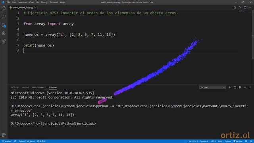Viewport: 254px width, 143px height.
Task: Add a new terminal with plus icon
Action: (x=229, y=87)
